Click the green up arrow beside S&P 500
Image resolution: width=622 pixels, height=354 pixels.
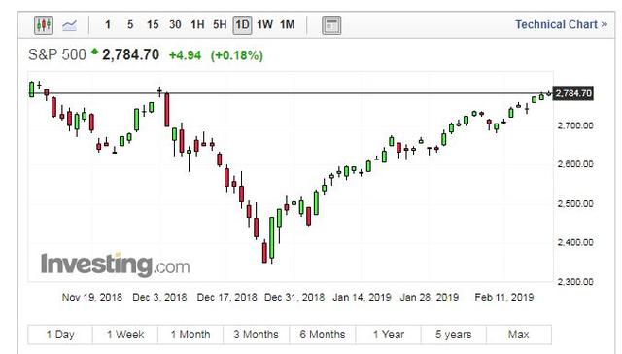(94, 52)
